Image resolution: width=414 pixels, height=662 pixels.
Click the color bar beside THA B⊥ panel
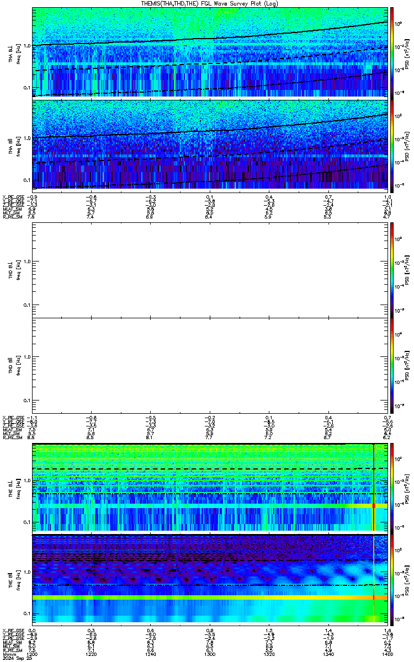[392, 52]
